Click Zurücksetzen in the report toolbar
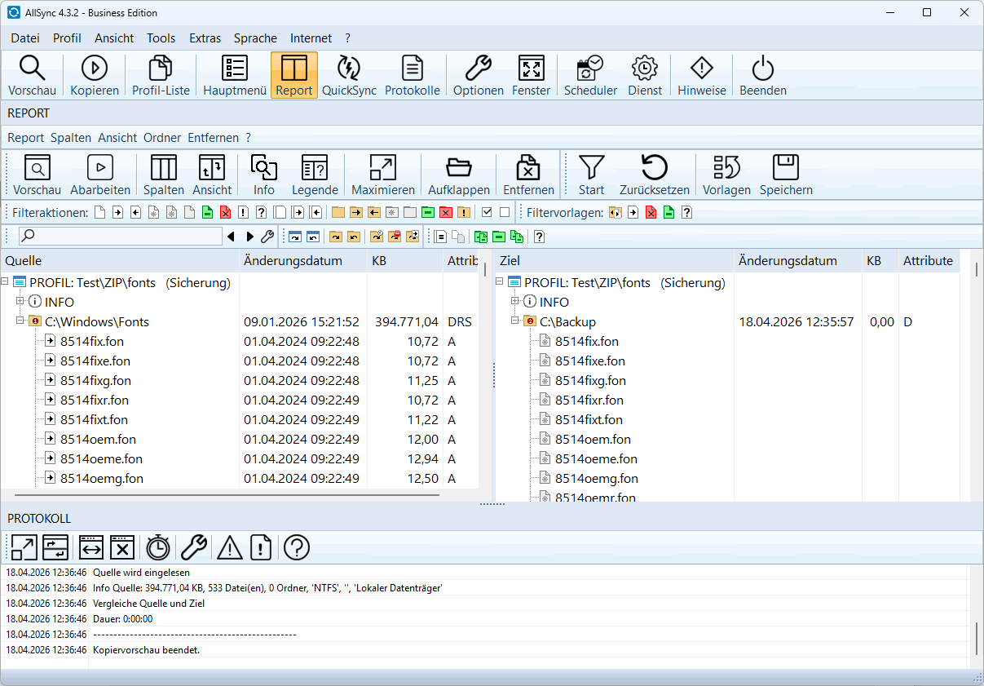 click(x=654, y=175)
